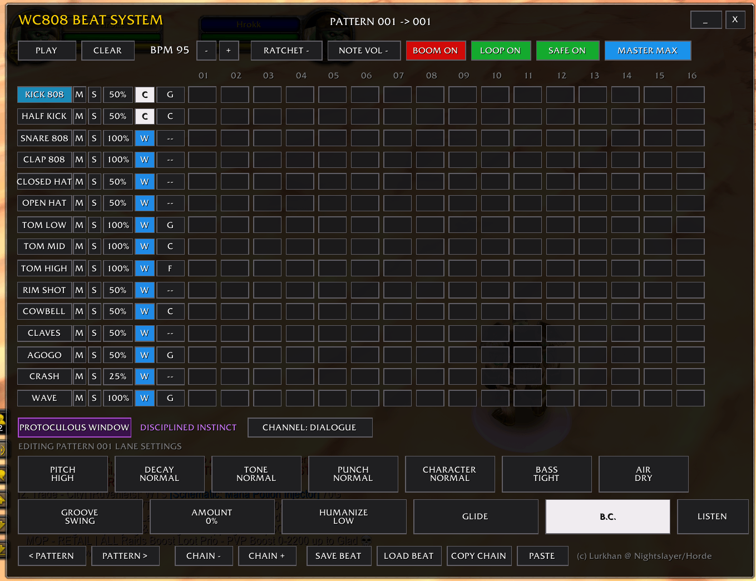Change the CHANNEL: DIALOGUE setting
The height and width of the screenshot is (581, 756).
[x=310, y=428]
